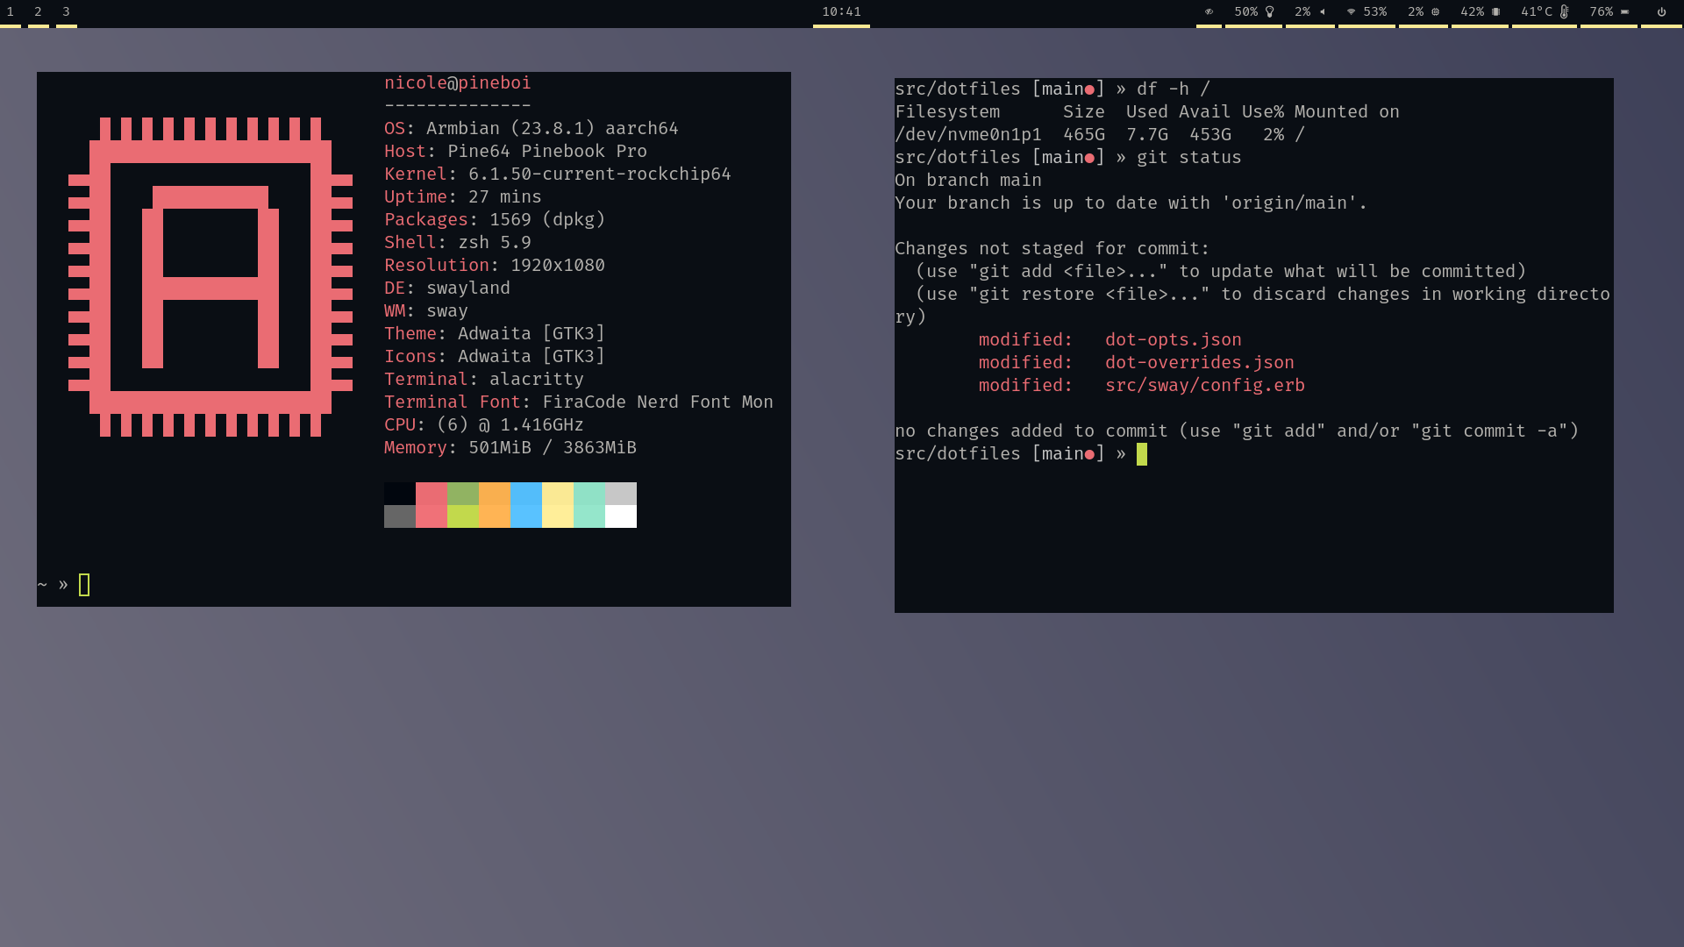The image size is (1684, 947).
Task: Click the white swatch in palette row
Action: (620, 516)
